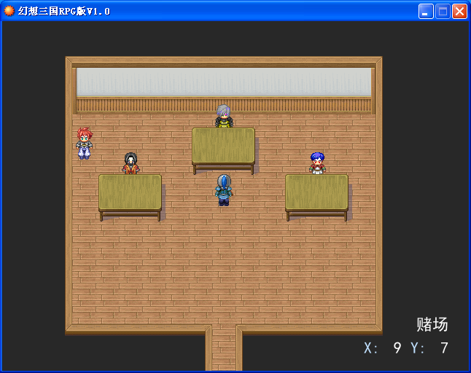The height and width of the screenshot is (373, 471).
Task: Click the center gambling table
Action: pos(224,151)
